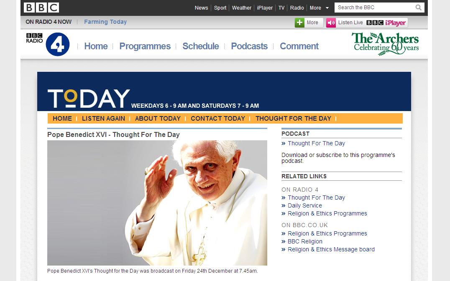Image resolution: width=450 pixels, height=281 pixels.
Task: Click the Today programme logo
Action: click(89, 98)
